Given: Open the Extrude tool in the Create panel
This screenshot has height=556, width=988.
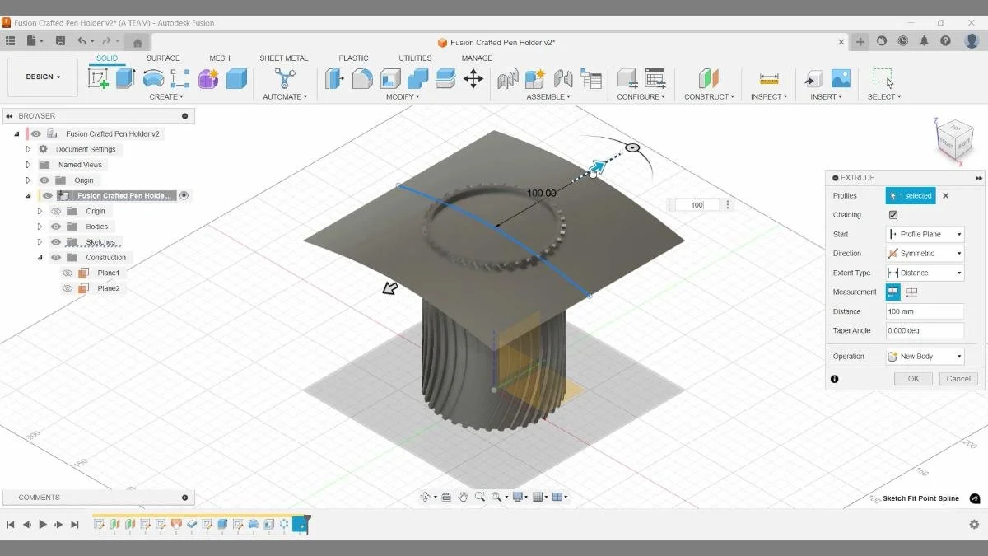Looking at the screenshot, I should pos(125,78).
